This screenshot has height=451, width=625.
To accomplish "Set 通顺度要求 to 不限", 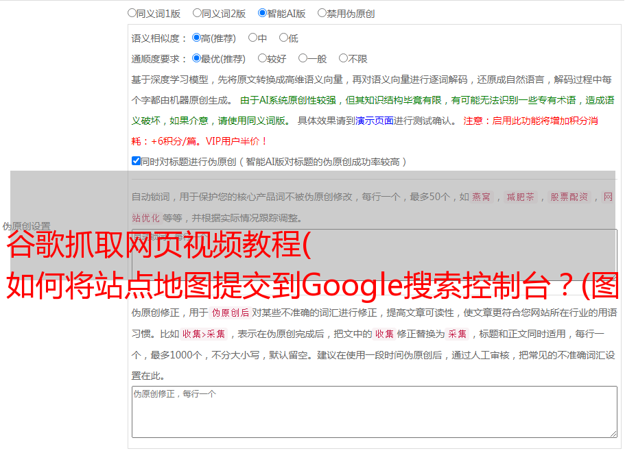I will (x=343, y=58).
